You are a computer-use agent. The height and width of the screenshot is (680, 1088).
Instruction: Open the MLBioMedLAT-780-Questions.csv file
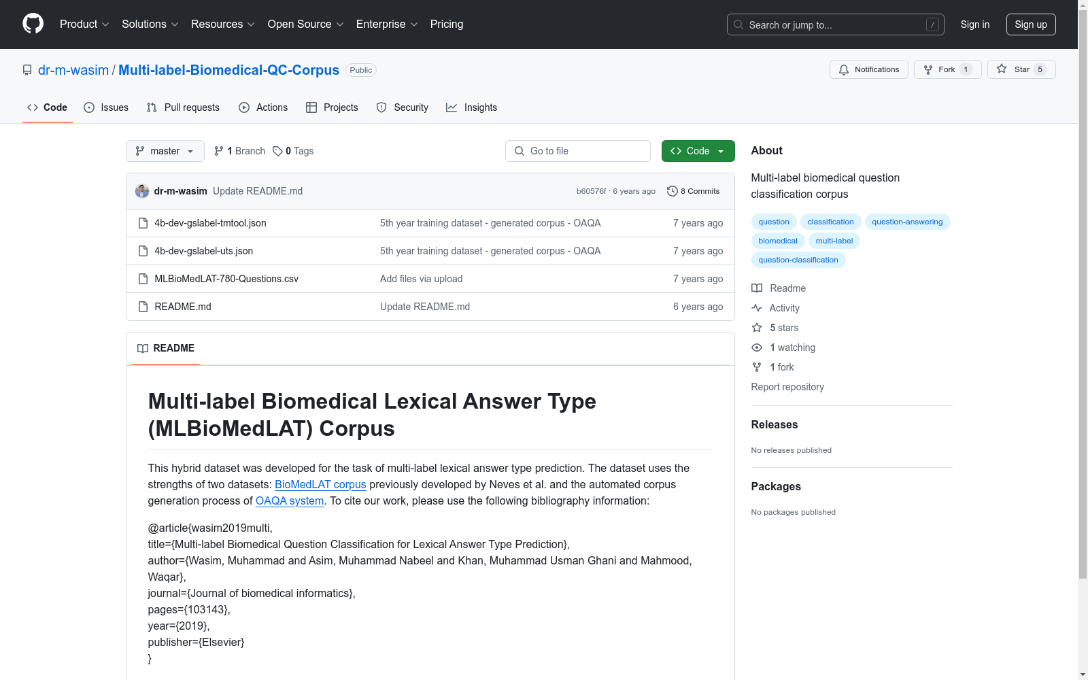[x=226, y=279]
